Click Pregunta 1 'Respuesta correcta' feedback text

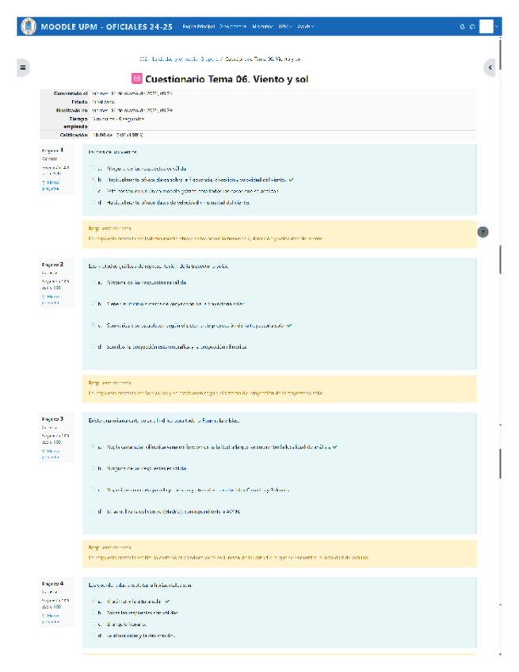[x=109, y=228]
